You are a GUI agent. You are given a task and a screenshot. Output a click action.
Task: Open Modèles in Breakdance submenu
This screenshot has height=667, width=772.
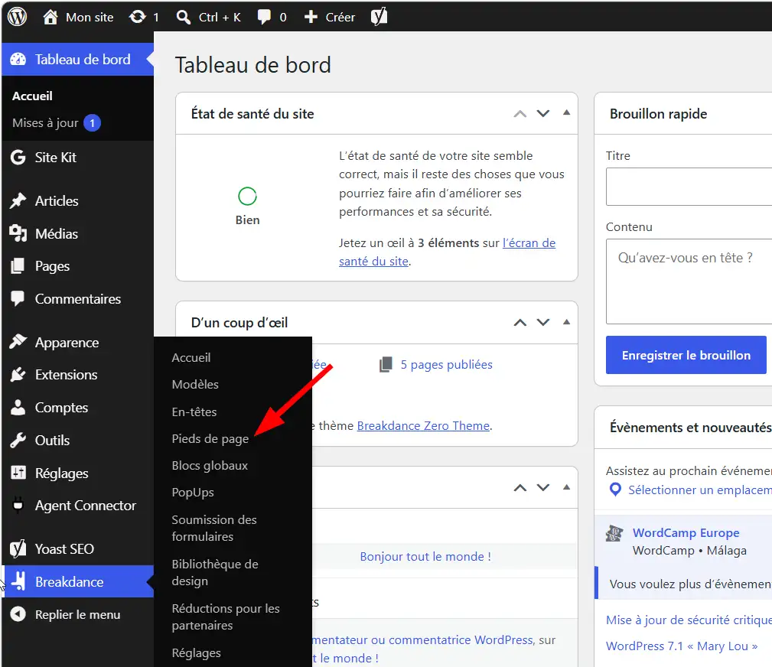click(x=195, y=385)
